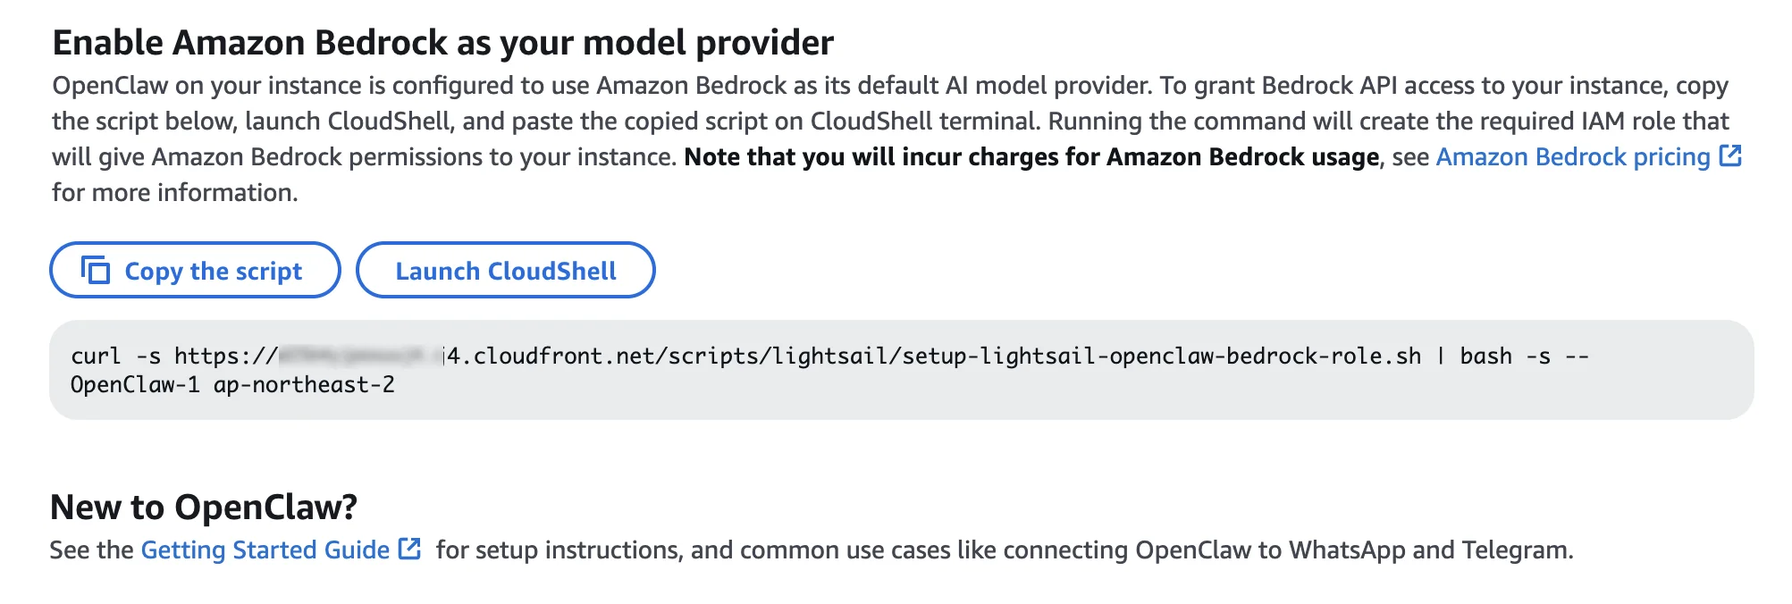Click the bold note about Bedrock charges

point(1031,157)
